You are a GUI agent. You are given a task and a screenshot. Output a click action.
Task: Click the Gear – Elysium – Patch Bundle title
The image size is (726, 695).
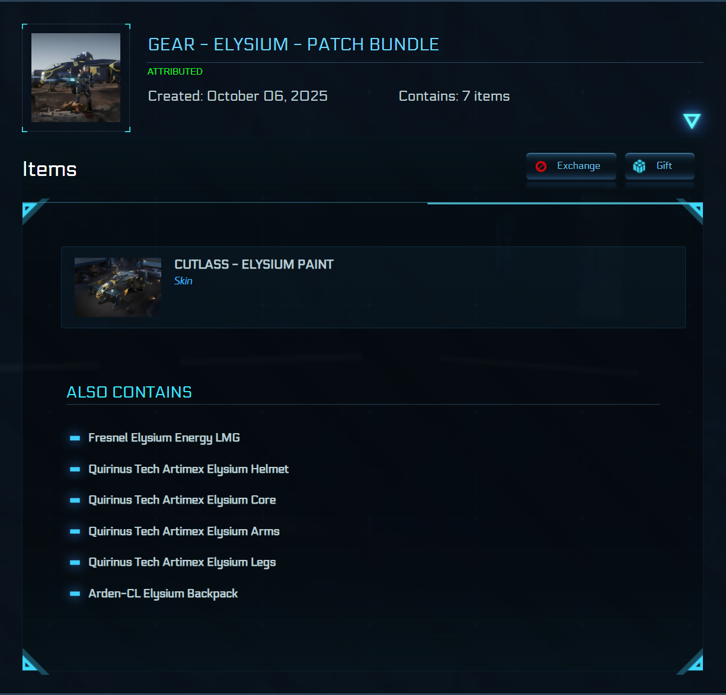293,44
